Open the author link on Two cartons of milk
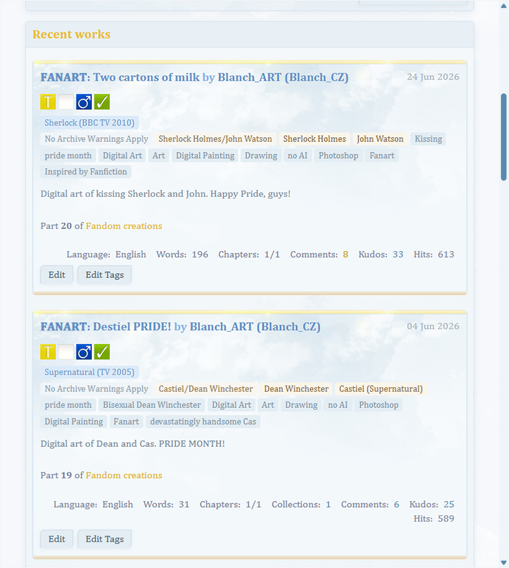This screenshot has height=568, width=509. pyautogui.click(x=283, y=77)
